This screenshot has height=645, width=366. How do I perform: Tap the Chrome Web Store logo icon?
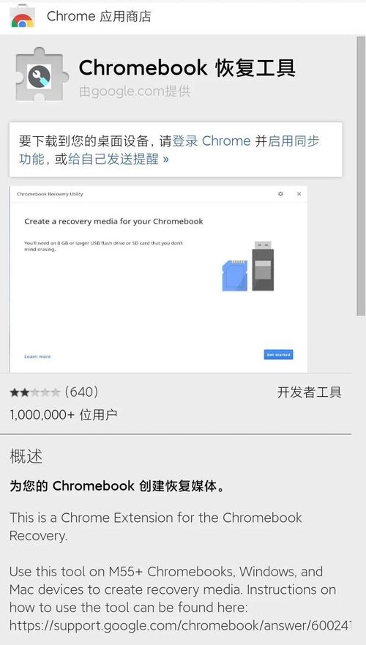[x=23, y=16]
